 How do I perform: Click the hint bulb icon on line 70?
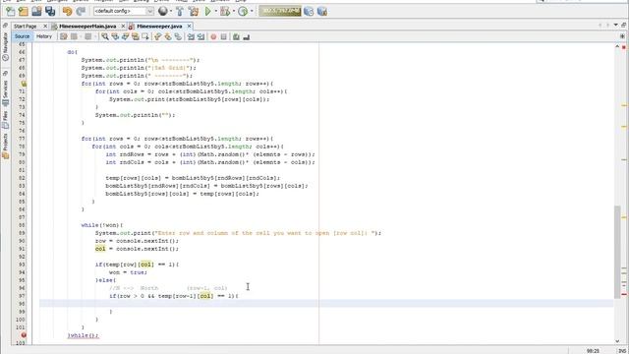pyautogui.click(x=24, y=84)
